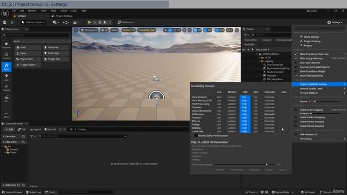Image resolution: width=347 pixels, height=195 pixels.
Task: Open the Favorites star category in Place Actors
Action: [7, 45]
